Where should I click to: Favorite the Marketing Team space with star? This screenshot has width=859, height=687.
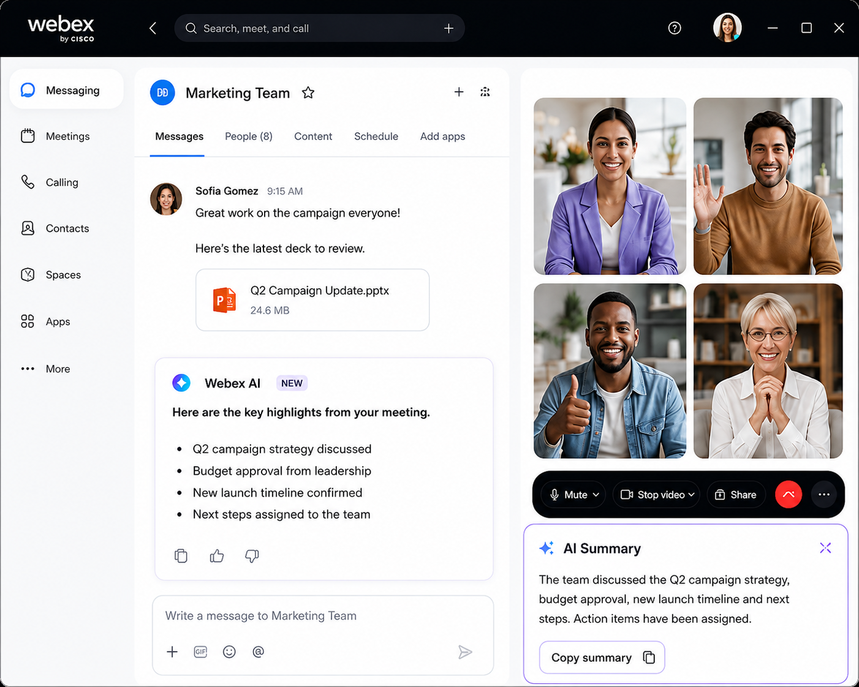(308, 92)
